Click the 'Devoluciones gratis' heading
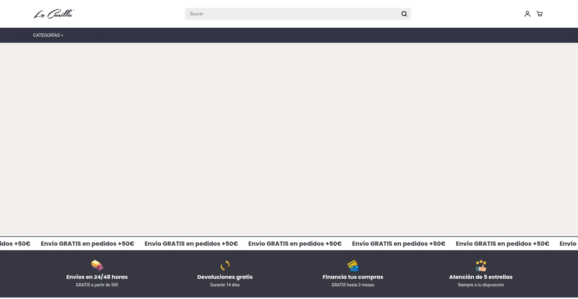578x299 pixels. (x=225, y=277)
